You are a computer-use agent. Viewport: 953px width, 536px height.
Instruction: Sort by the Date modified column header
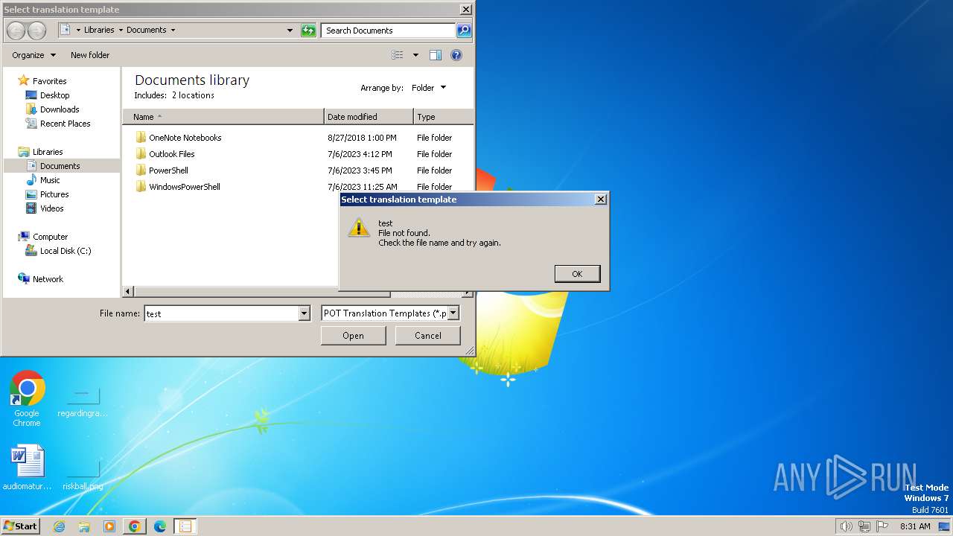369,117
